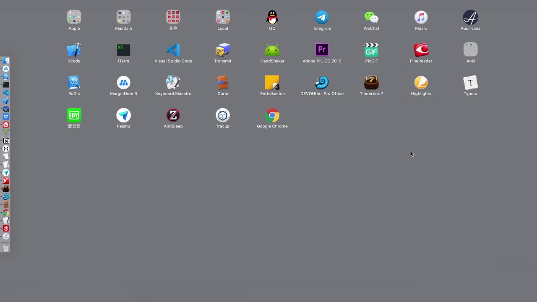Launch Adobe Premiere Pro CC 2019

click(322, 50)
